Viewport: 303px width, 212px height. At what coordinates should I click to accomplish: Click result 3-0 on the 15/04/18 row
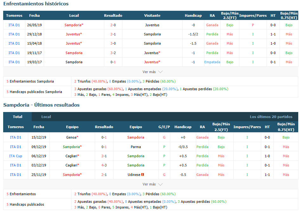tap(113, 43)
